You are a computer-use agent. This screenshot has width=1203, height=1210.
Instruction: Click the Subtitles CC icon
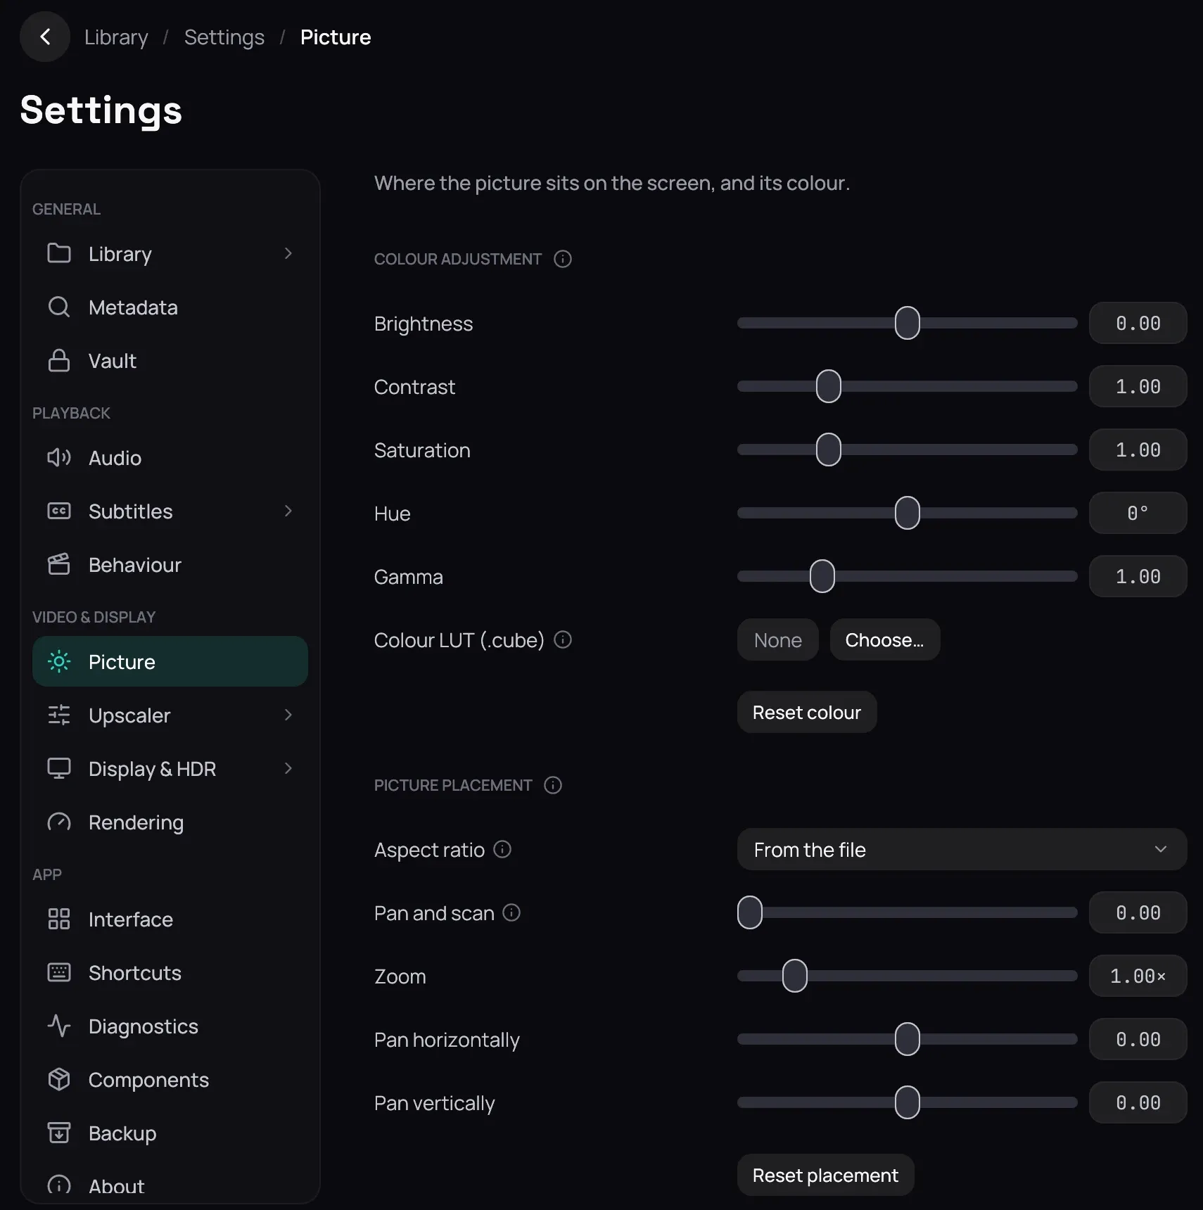tap(59, 511)
